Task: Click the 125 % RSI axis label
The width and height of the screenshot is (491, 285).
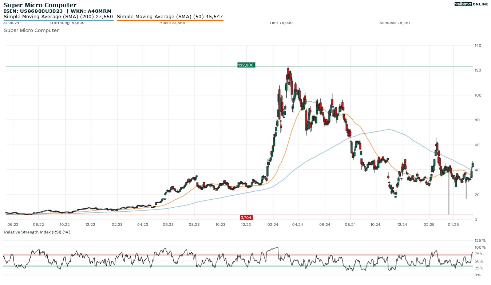Action: pos(480,240)
